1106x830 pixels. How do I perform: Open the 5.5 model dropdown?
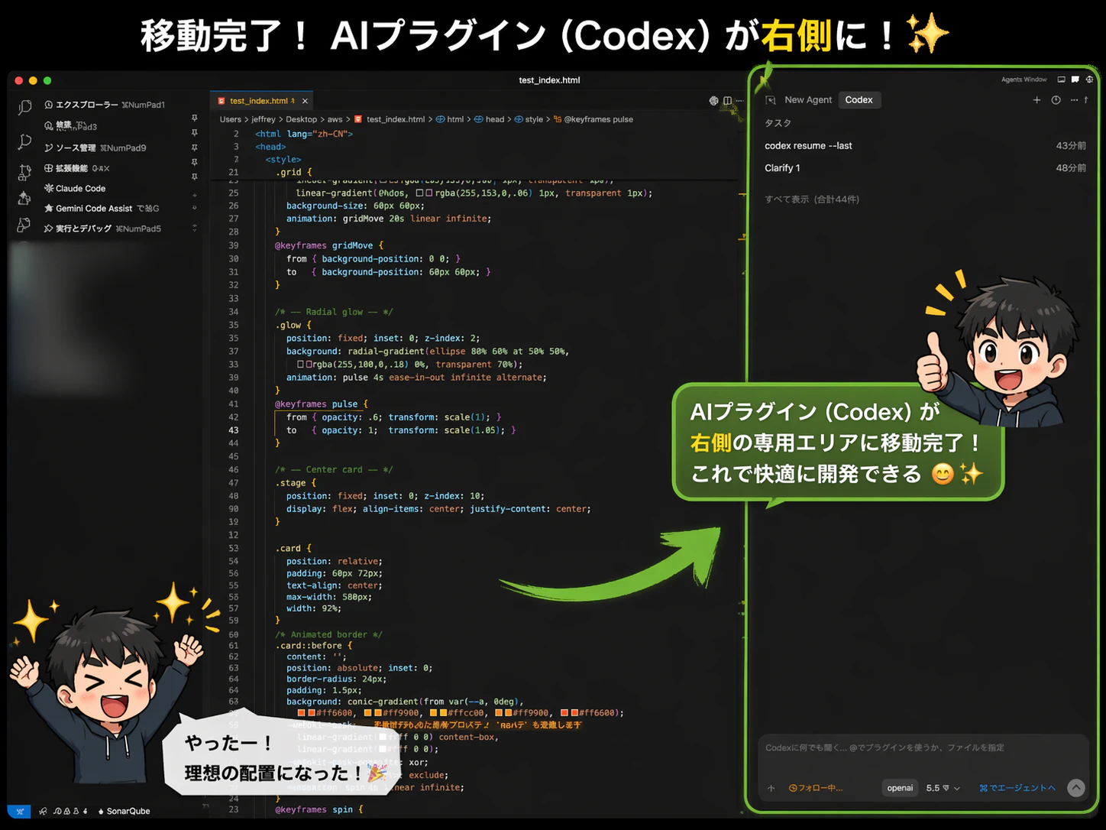943,788
